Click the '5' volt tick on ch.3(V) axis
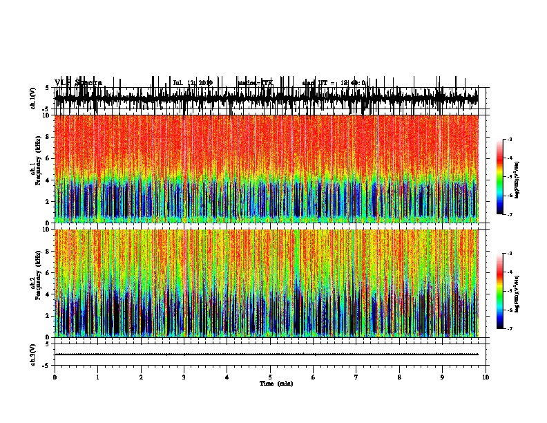This screenshot has width=547, height=423. (x=47, y=344)
